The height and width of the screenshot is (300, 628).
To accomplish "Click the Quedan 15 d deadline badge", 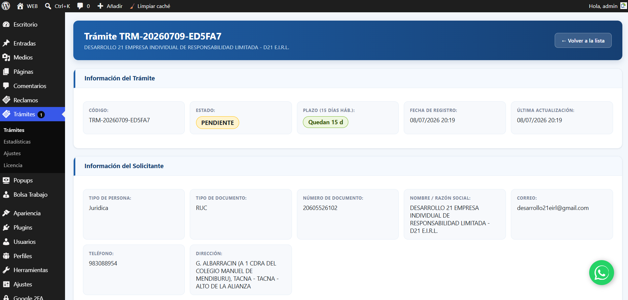I will pyautogui.click(x=325, y=122).
